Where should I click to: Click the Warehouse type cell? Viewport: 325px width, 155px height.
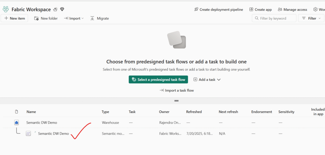pos(110,122)
